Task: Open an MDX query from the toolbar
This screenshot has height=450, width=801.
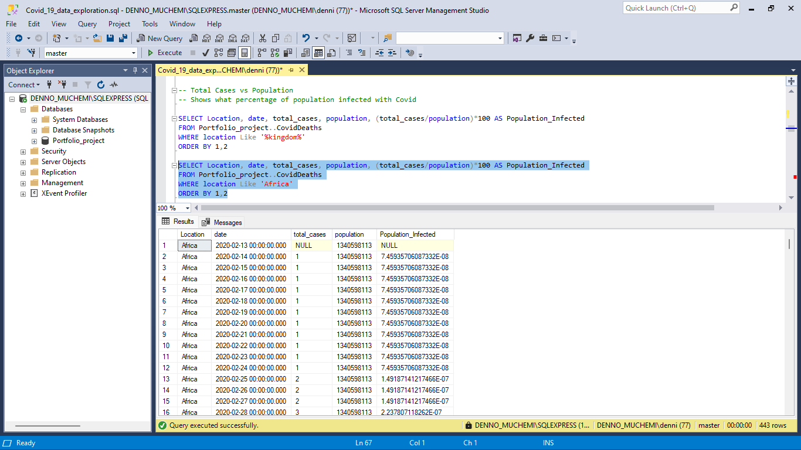Action: pos(206,38)
